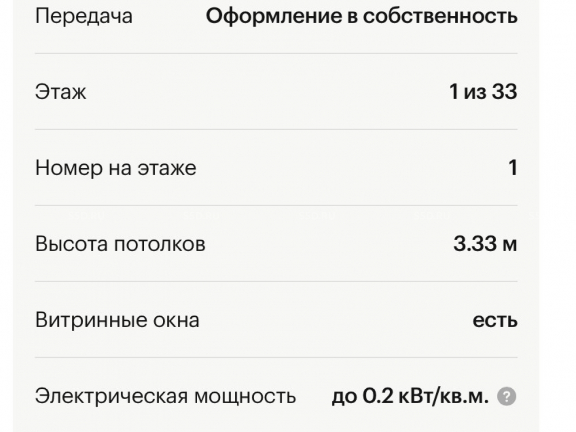Click the 'Высота потолков' label
Viewport: 576px width, 432px height.
click(x=120, y=244)
